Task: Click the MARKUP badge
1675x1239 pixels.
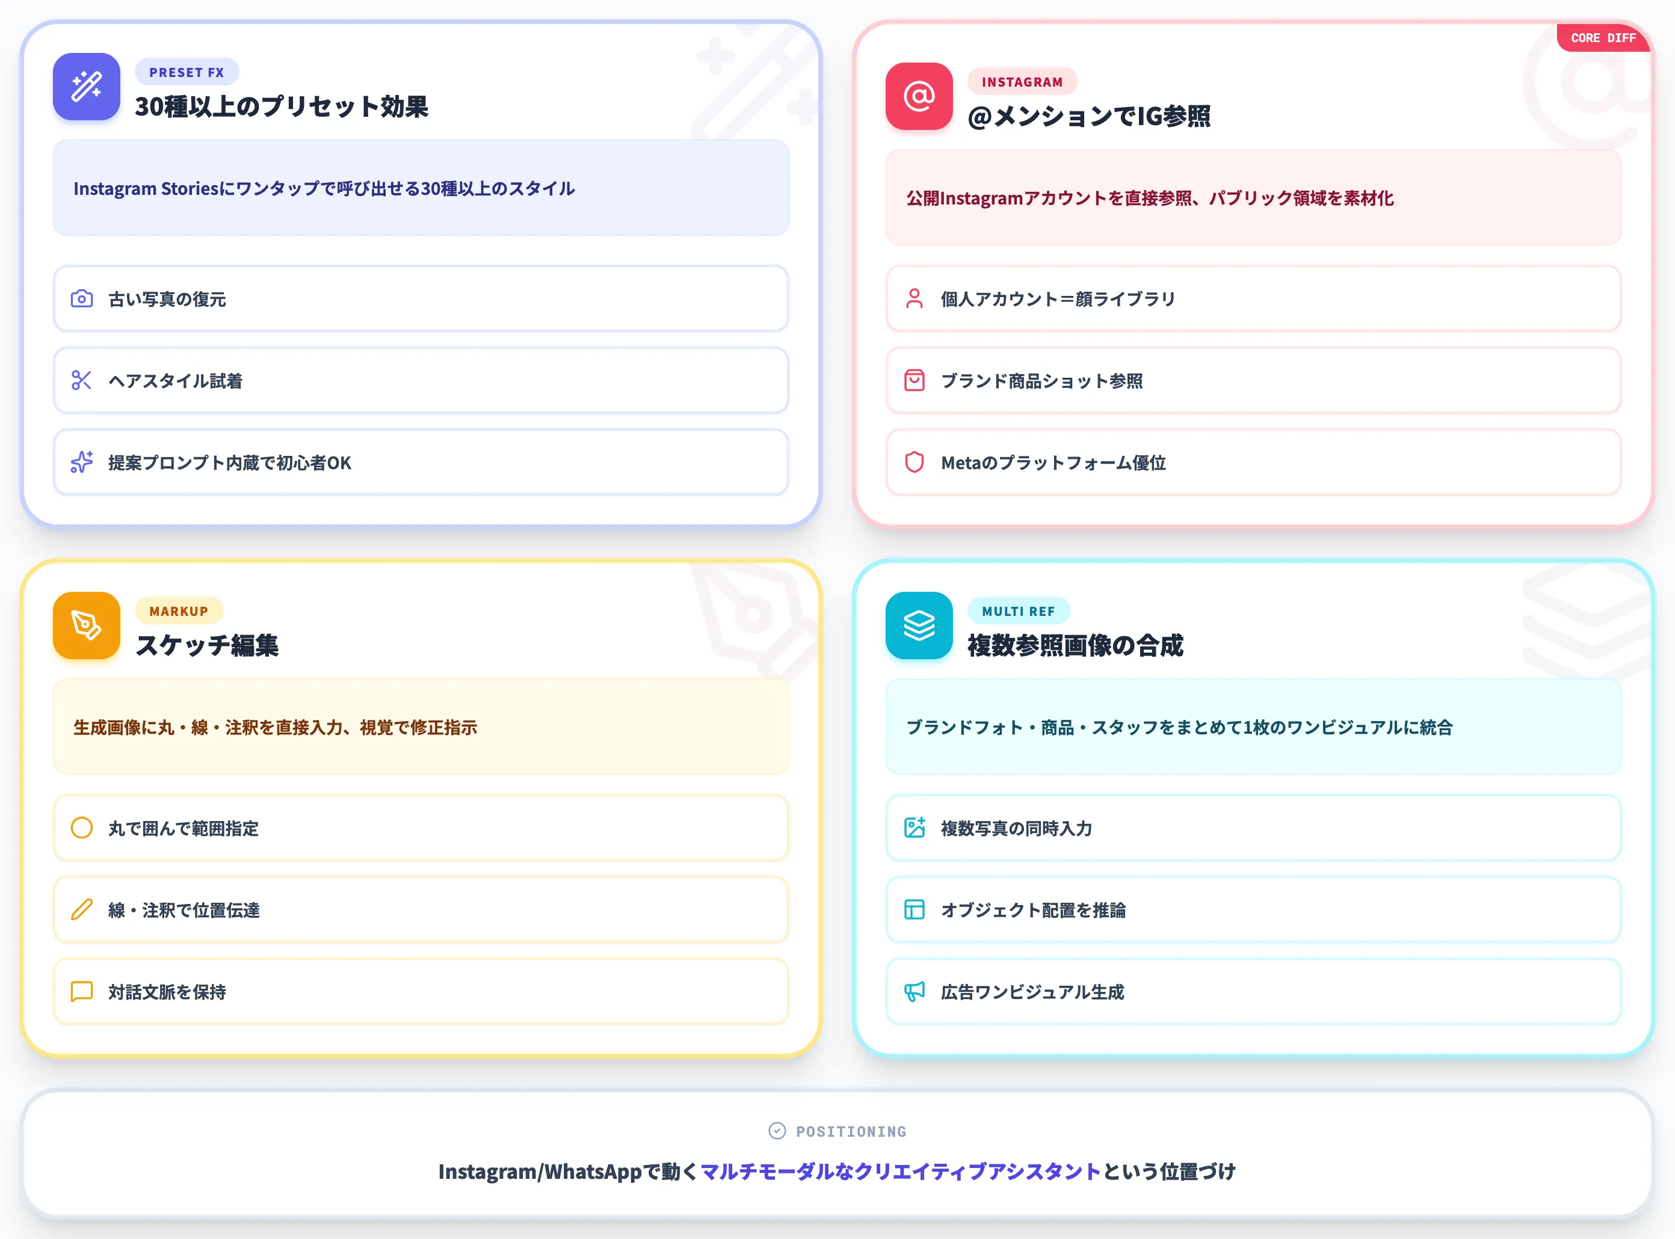Action: coord(179,611)
